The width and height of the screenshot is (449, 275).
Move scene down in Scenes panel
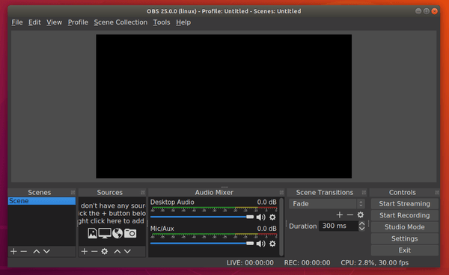[x=46, y=251]
